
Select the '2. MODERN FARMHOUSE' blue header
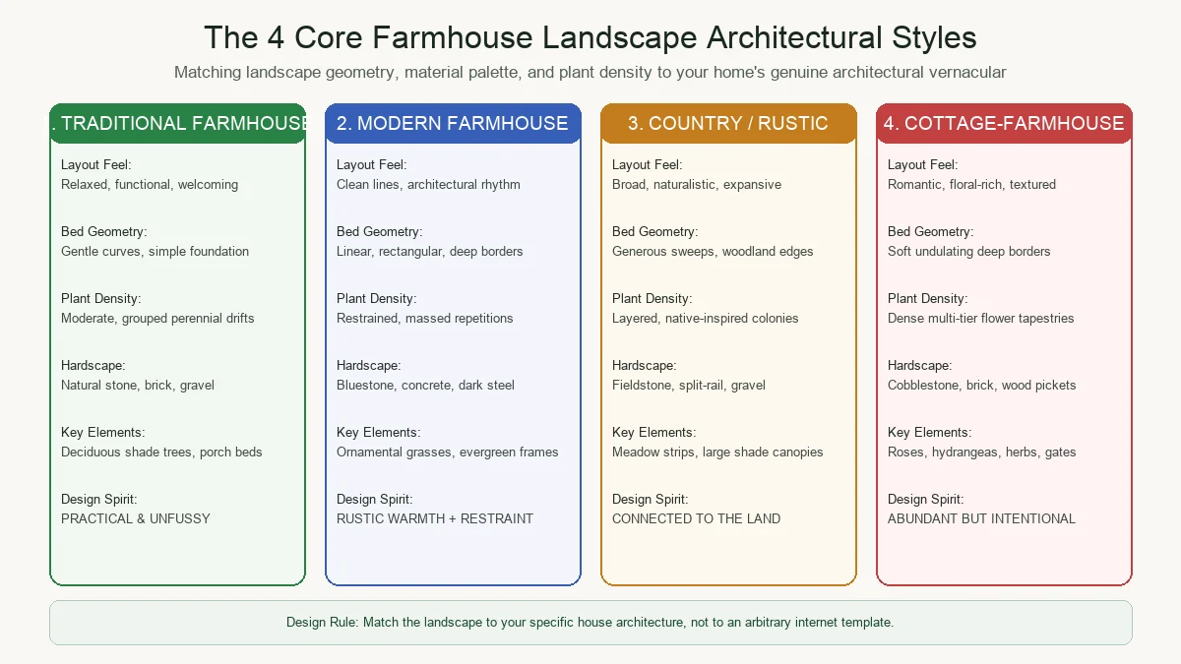click(454, 123)
